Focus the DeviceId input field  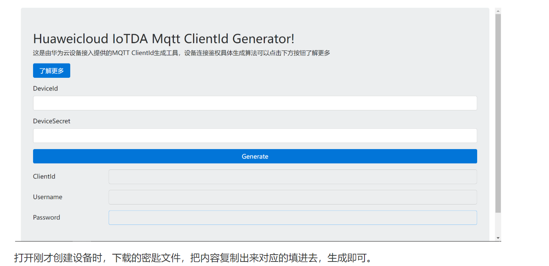pos(255,103)
